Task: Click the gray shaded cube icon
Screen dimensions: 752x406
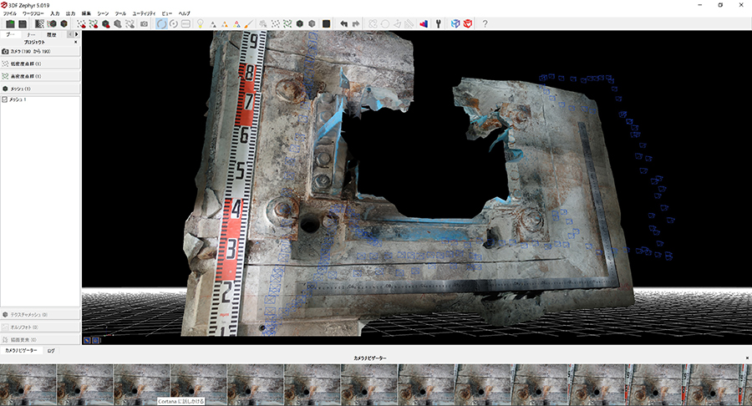Action: coord(312,23)
